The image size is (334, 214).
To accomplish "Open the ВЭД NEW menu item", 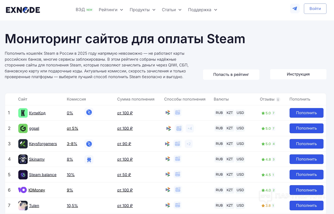I will click(x=84, y=10).
